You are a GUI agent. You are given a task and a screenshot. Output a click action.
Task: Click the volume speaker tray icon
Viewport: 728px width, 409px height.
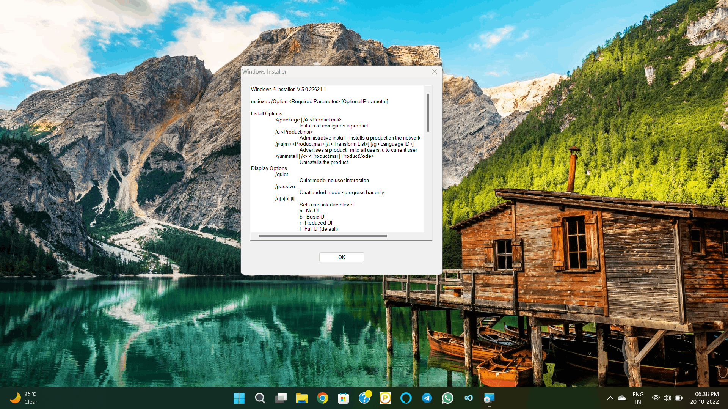pyautogui.click(x=667, y=398)
